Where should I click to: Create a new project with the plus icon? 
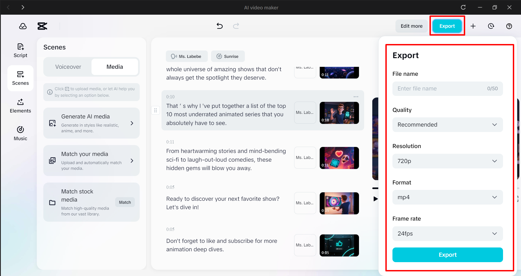point(473,26)
